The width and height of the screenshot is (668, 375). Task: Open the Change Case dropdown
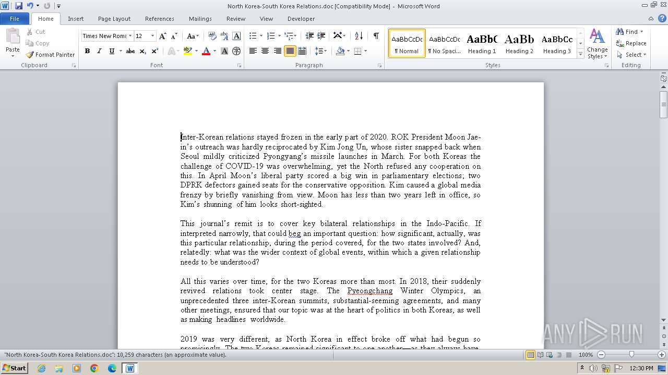coord(193,36)
